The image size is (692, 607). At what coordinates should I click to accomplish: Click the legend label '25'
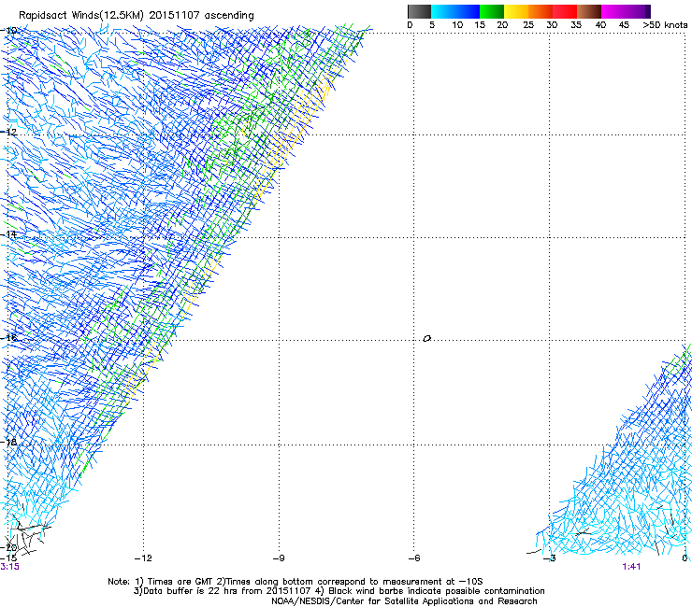click(528, 25)
